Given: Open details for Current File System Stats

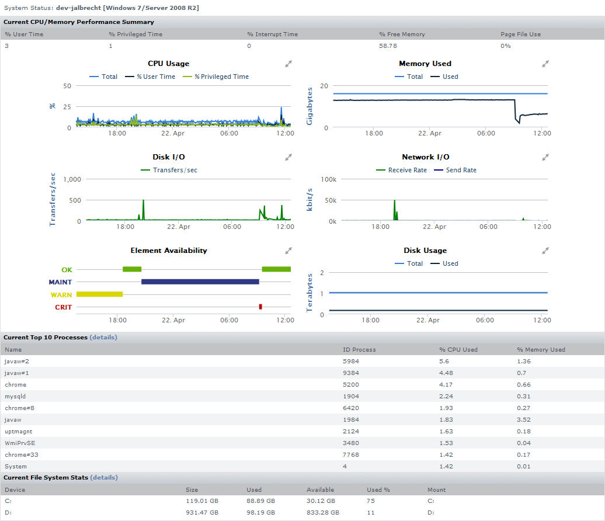Looking at the screenshot, I should tap(104, 478).
